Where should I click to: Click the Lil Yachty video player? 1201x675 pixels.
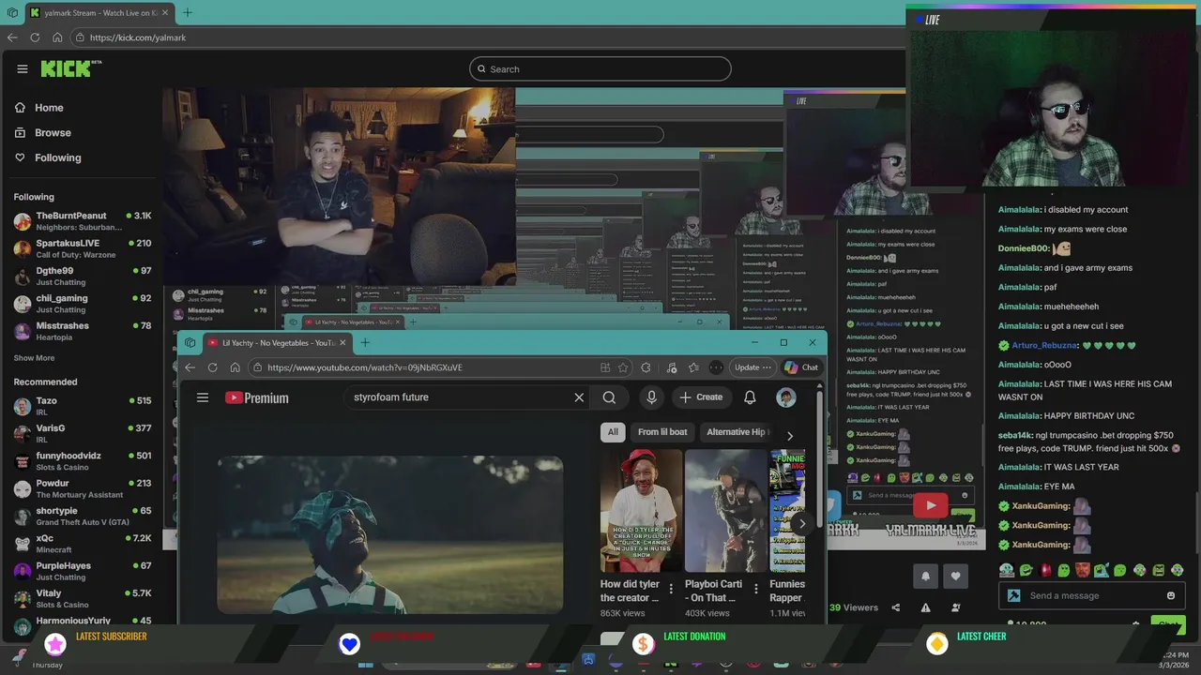pos(390,534)
